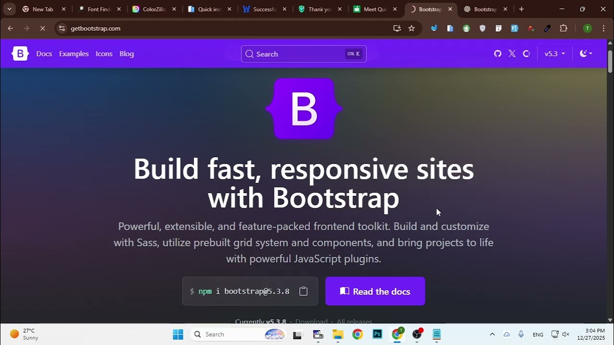Stop loading the page
This screenshot has width=614, height=345.
[x=42, y=28]
